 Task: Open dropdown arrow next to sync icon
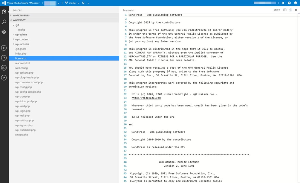[x=88, y=3]
